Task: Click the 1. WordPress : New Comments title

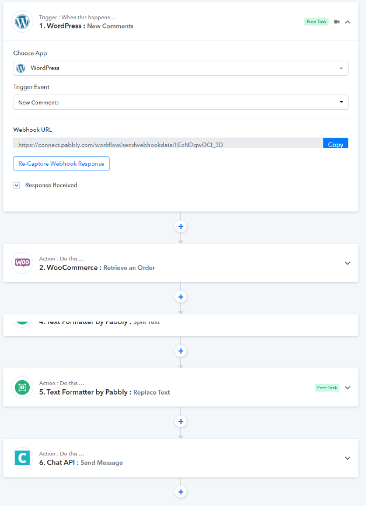Action: (x=86, y=26)
